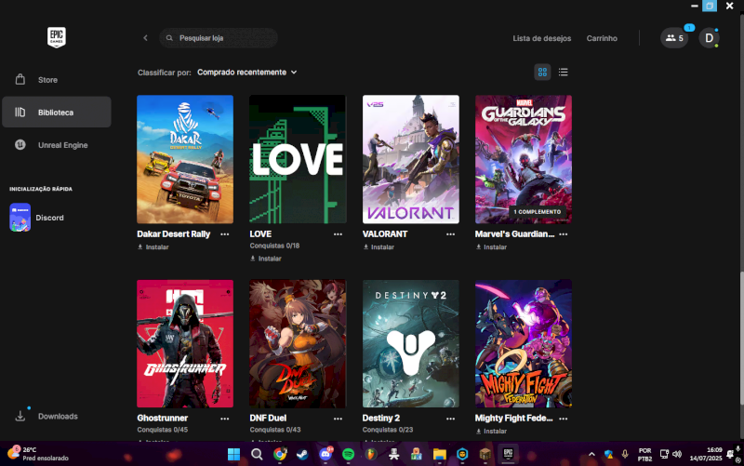
Task: Install VALORANT
Action: pos(379,246)
